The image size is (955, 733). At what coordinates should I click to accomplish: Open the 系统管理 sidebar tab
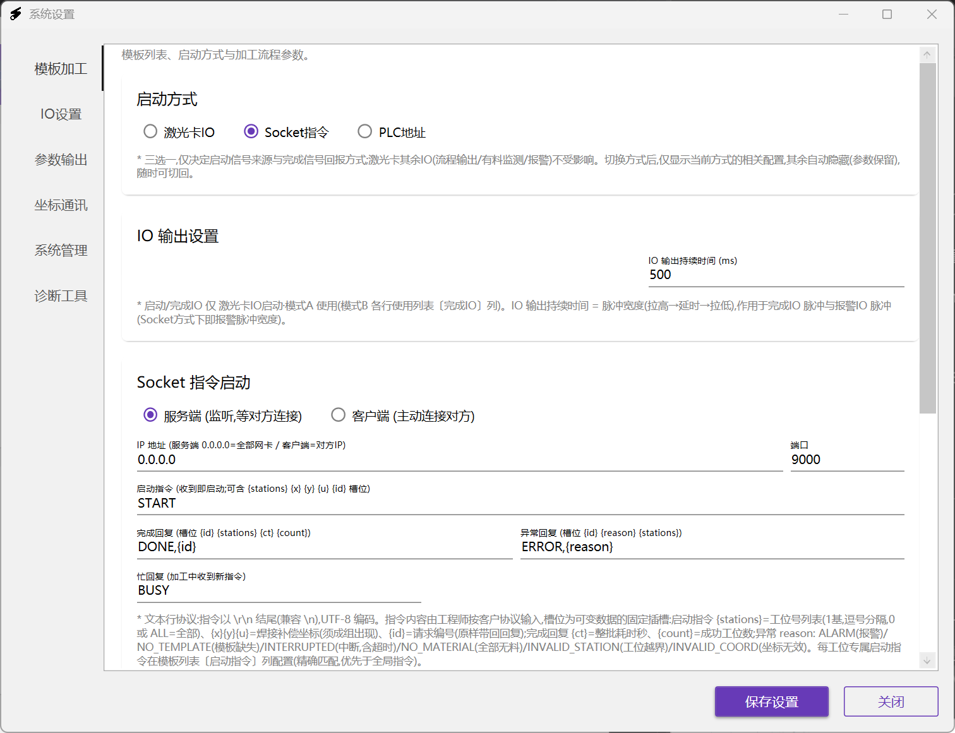[61, 251]
